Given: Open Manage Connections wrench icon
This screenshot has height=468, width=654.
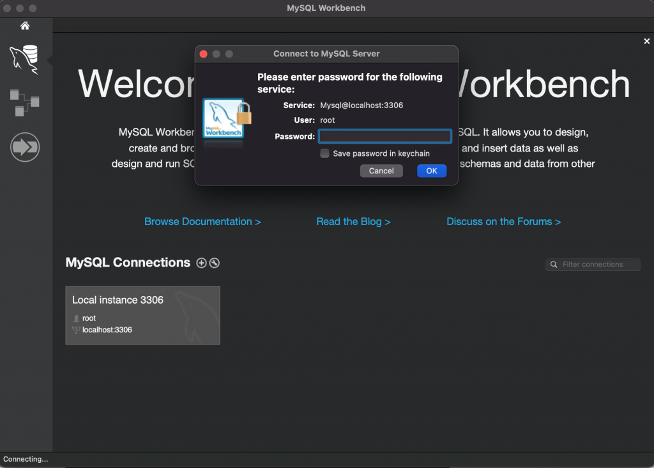Looking at the screenshot, I should click(x=215, y=263).
